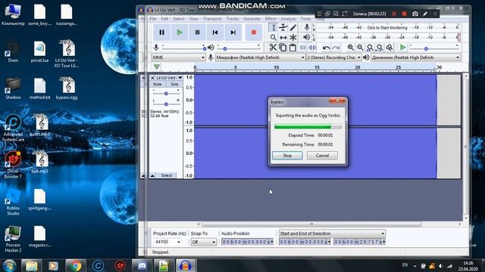Click the Stop transport button
Image resolution: width=485 pixels, height=272 pixels.
click(x=197, y=32)
